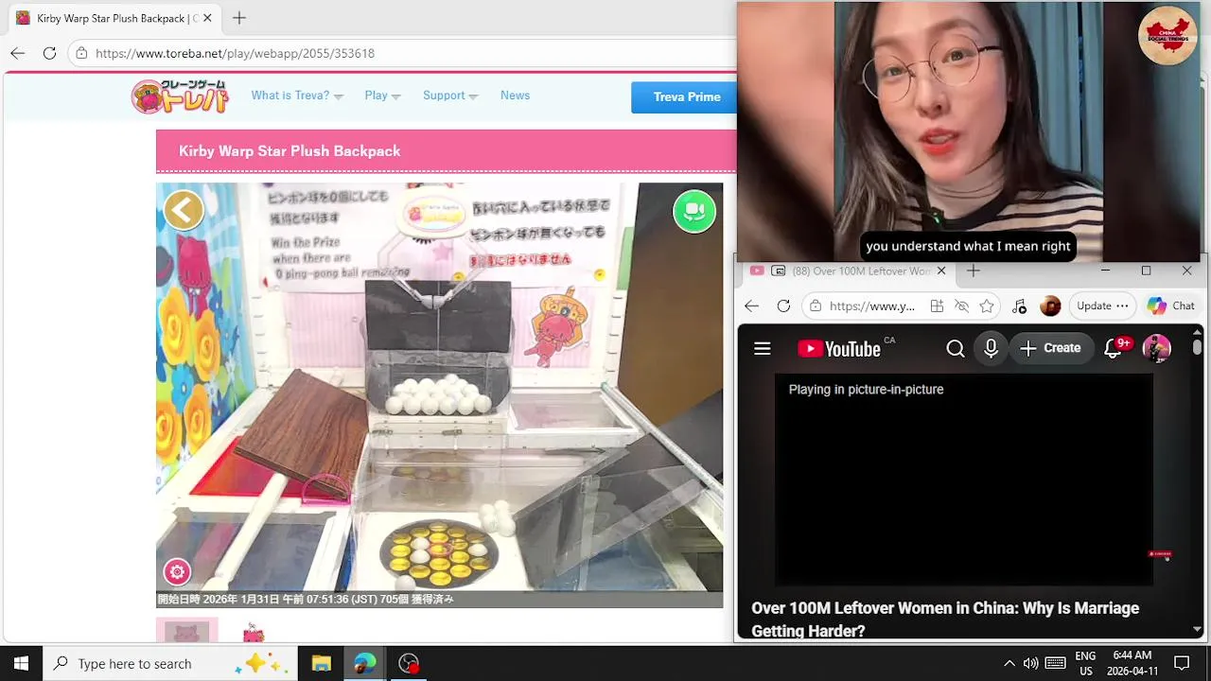Open the Windows Start menu
The image size is (1211, 681).
[x=21, y=663]
